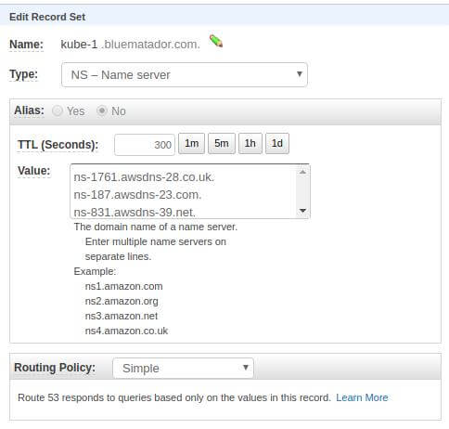
Task: Click the ns2.amazon.org example text
Action: [122, 301]
